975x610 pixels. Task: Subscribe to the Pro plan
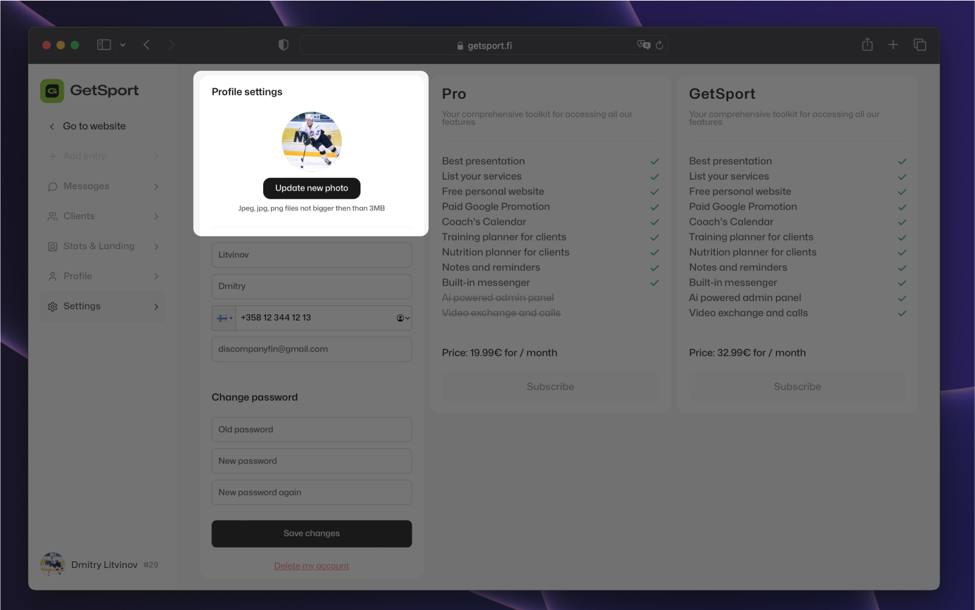pyautogui.click(x=551, y=387)
